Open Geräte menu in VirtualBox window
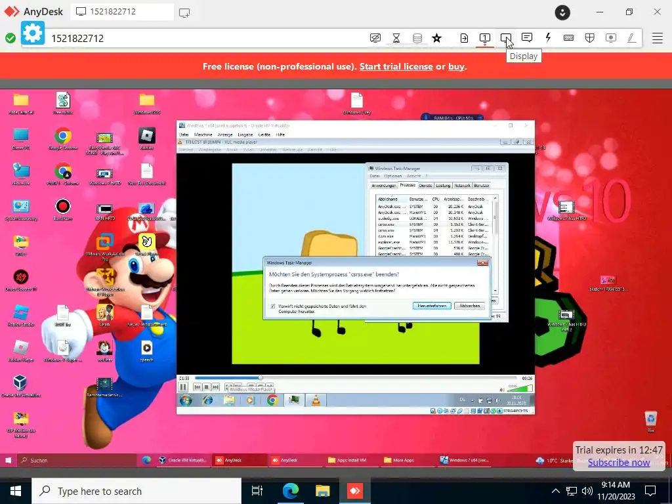The image size is (672, 504). (x=264, y=135)
